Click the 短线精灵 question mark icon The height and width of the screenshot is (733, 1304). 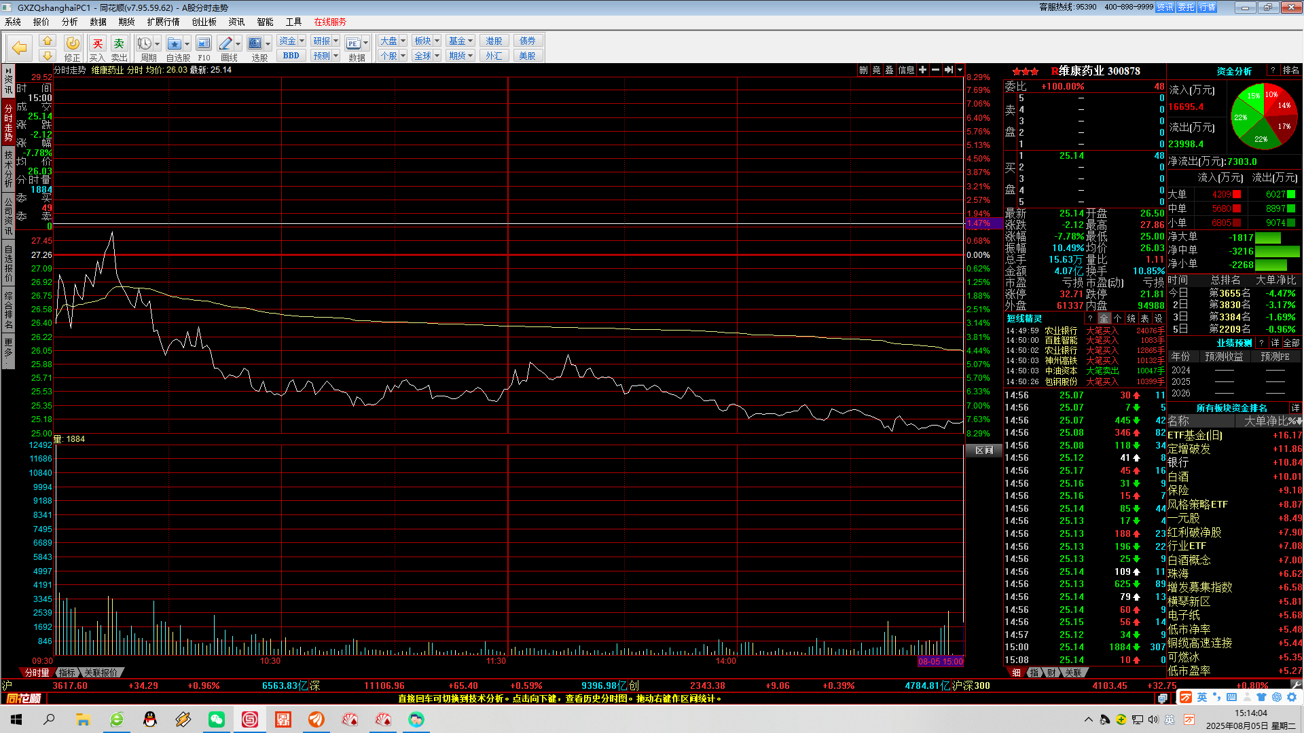pyautogui.click(x=1091, y=318)
